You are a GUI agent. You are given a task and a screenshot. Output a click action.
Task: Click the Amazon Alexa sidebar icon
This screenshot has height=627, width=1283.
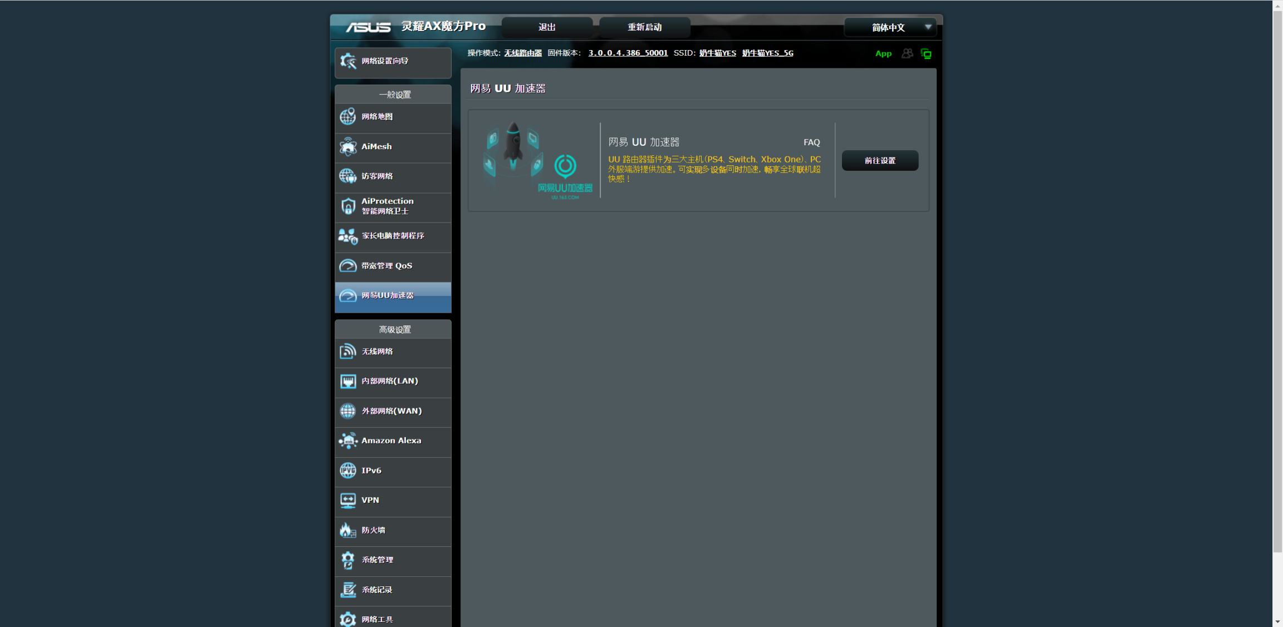tap(348, 441)
